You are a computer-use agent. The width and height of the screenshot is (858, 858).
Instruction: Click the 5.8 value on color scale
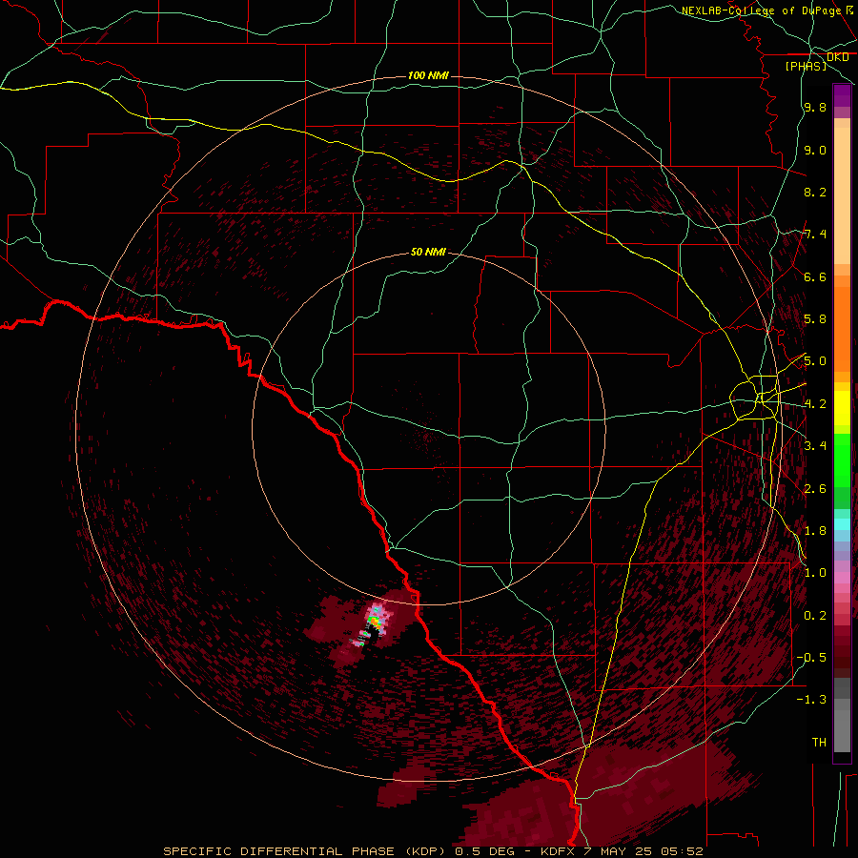(x=815, y=319)
